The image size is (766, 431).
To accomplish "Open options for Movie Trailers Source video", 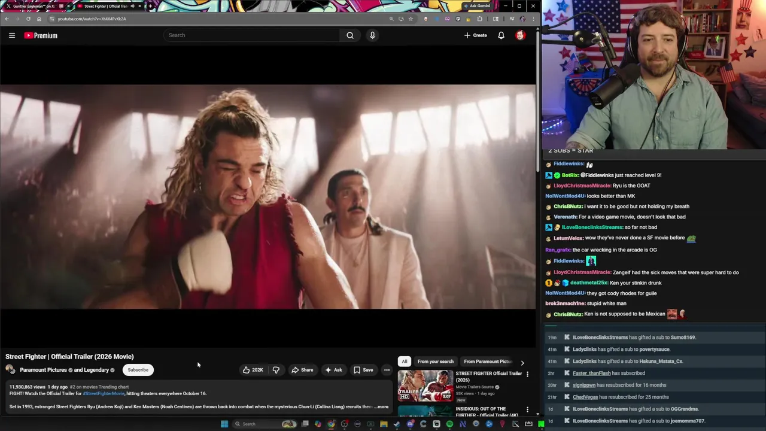I will [x=527, y=374].
